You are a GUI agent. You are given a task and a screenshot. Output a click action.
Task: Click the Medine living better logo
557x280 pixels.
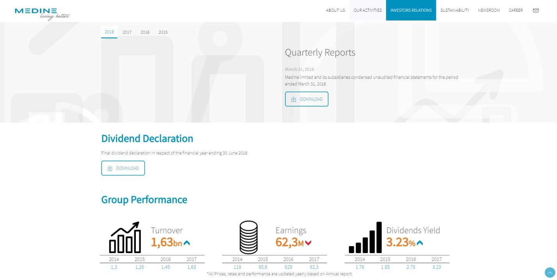pyautogui.click(x=42, y=13)
